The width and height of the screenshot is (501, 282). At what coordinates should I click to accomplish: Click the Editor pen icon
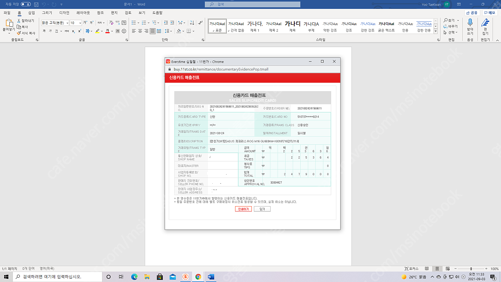coord(485,23)
